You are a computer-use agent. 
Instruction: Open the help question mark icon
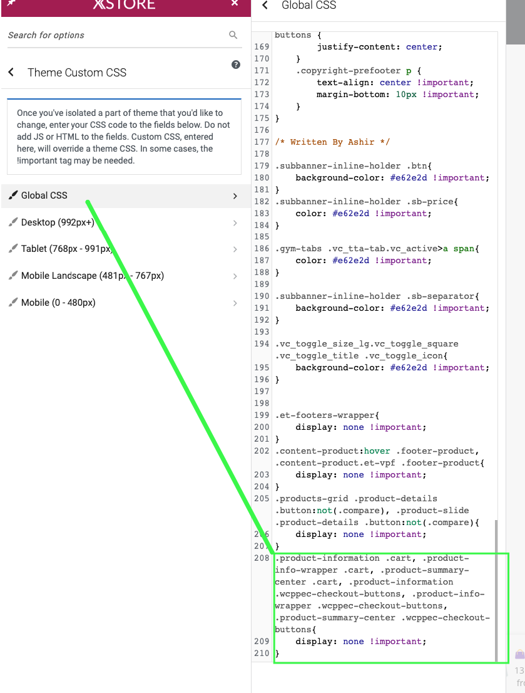tap(236, 65)
